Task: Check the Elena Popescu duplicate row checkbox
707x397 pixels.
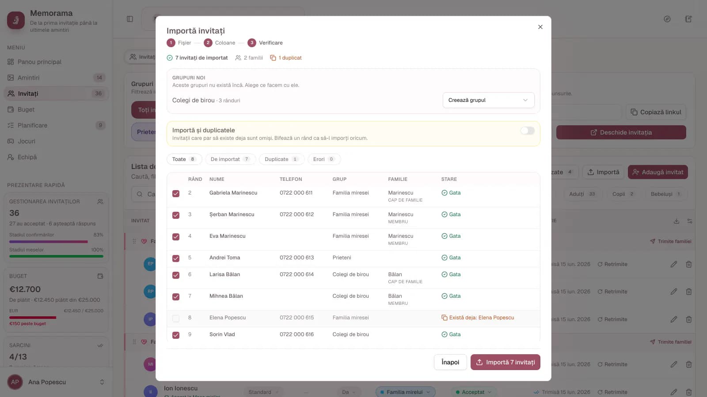Action: pos(176,318)
